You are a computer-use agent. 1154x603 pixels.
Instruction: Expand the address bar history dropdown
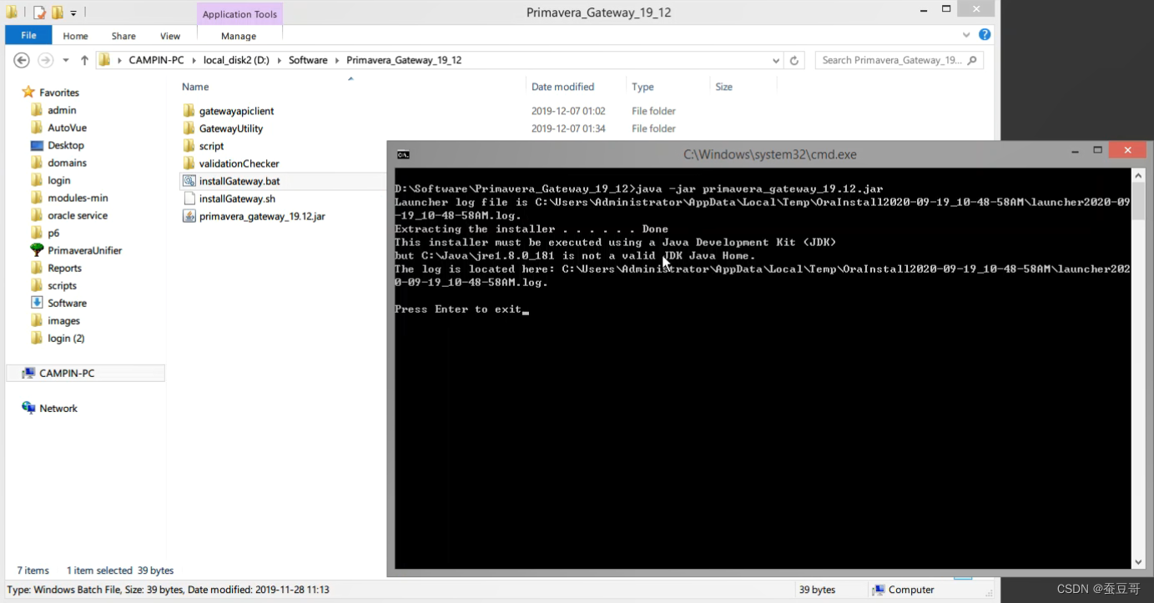776,60
